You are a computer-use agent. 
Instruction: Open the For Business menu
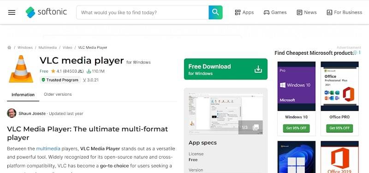pyautogui.click(x=344, y=12)
